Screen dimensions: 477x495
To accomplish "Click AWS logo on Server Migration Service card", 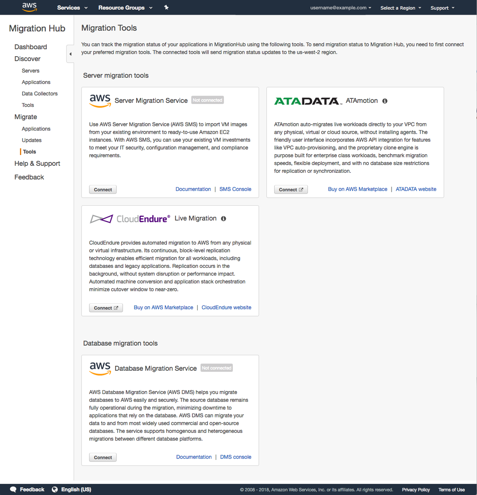I will pyautogui.click(x=100, y=101).
